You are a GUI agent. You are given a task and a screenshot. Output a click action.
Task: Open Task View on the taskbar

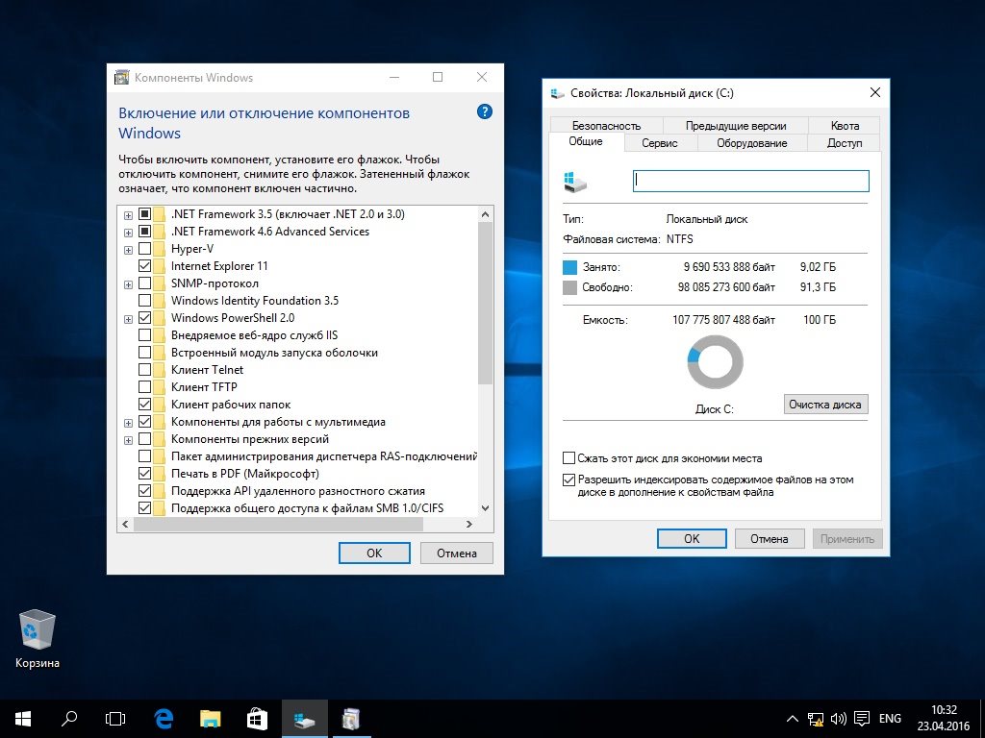[x=115, y=719]
